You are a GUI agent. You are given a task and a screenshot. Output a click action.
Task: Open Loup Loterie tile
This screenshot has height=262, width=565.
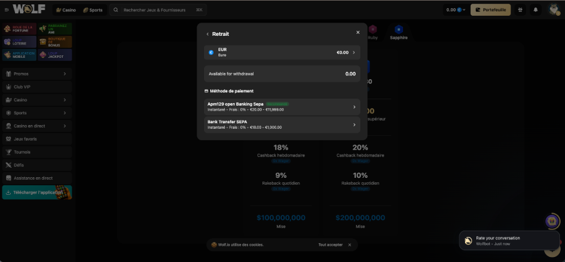[19, 42]
